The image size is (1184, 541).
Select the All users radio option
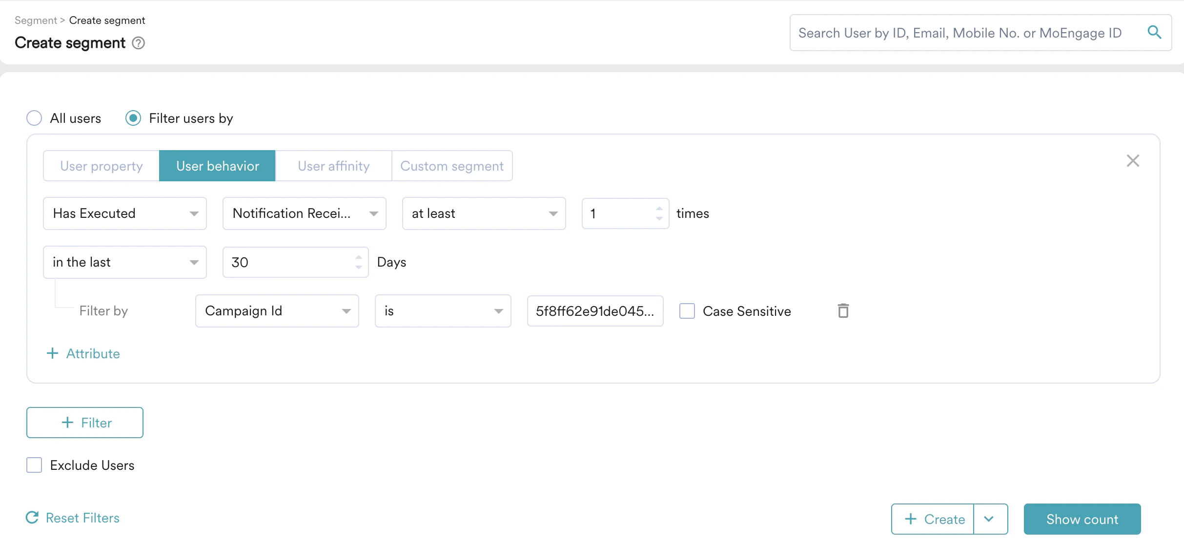tap(34, 118)
